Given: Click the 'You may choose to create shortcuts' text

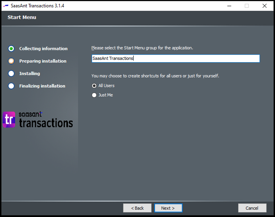Looking at the screenshot, I should click(155, 76).
